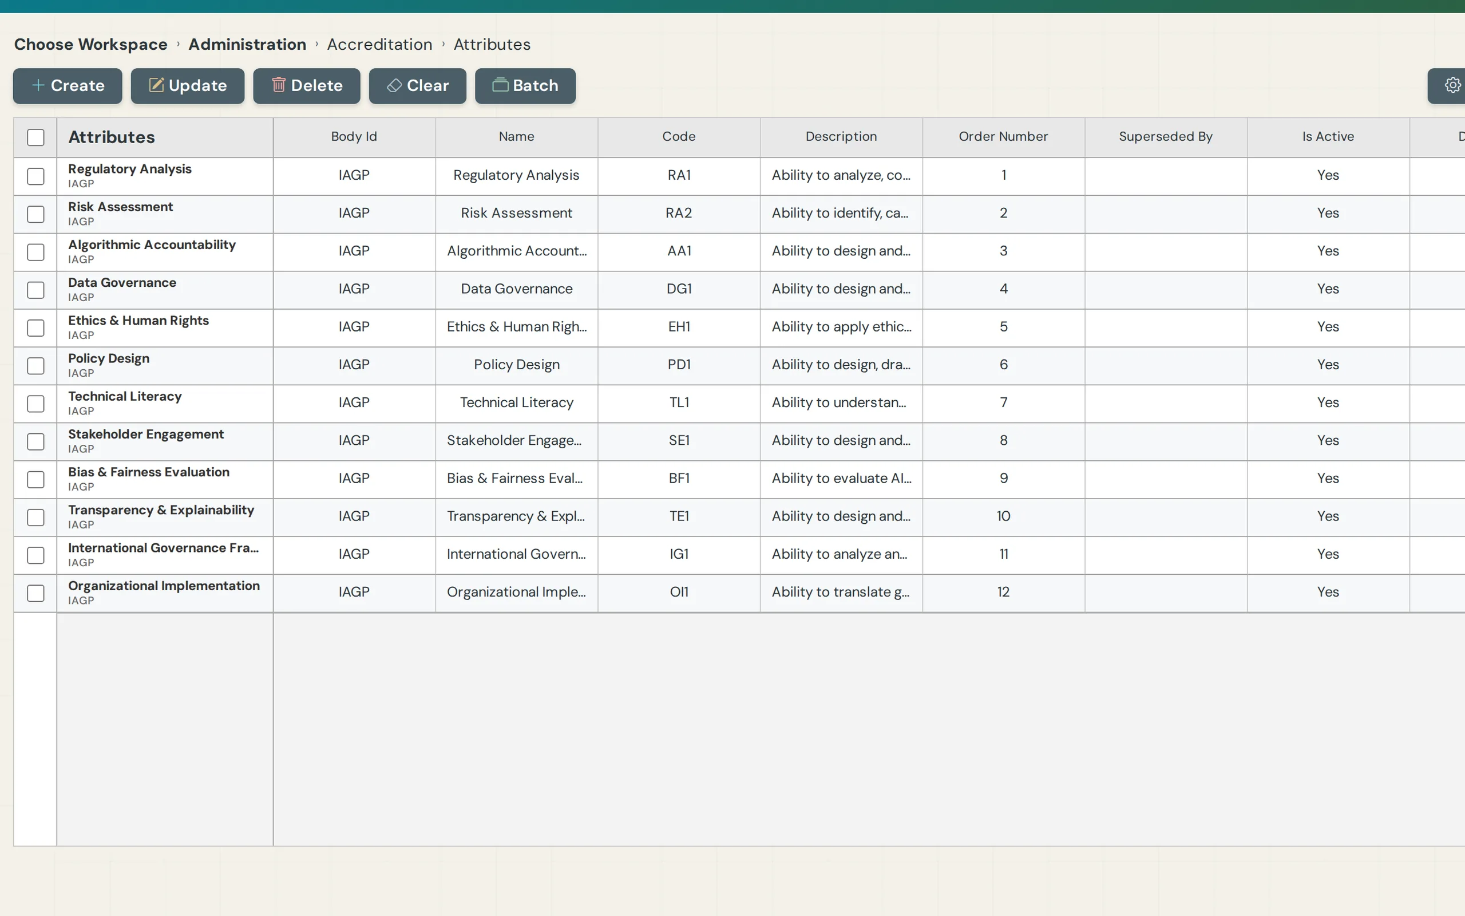Click the Batch stack icon

coord(500,85)
